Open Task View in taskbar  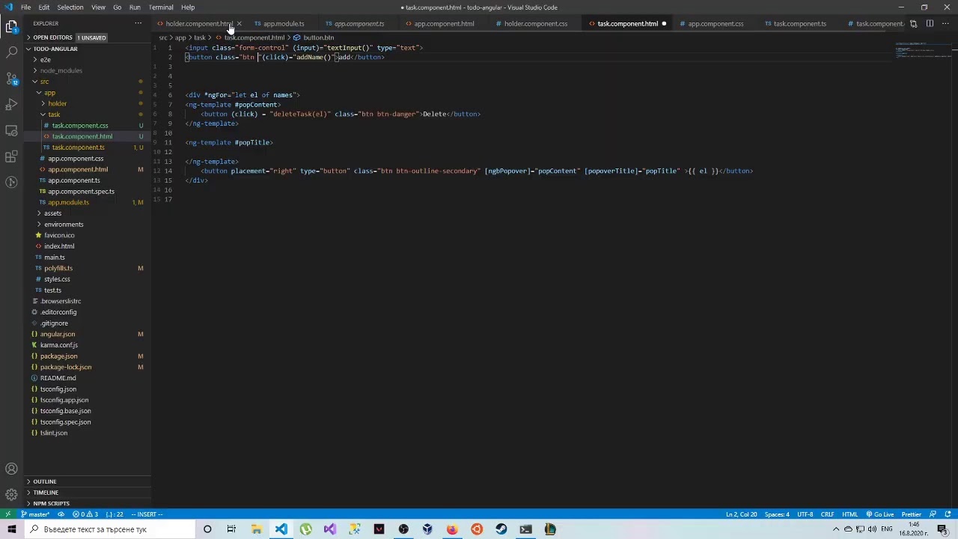click(231, 529)
